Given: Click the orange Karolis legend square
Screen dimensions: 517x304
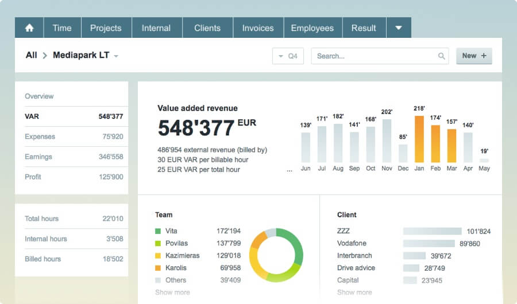Looking at the screenshot, I should pos(158,268).
